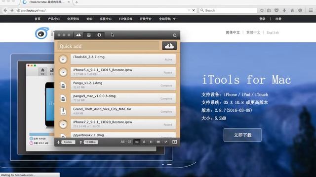
Task: Resume the paused iPhone5,4_9.2.1_13D15_Restore.ipsw download
Action: click(63, 72)
